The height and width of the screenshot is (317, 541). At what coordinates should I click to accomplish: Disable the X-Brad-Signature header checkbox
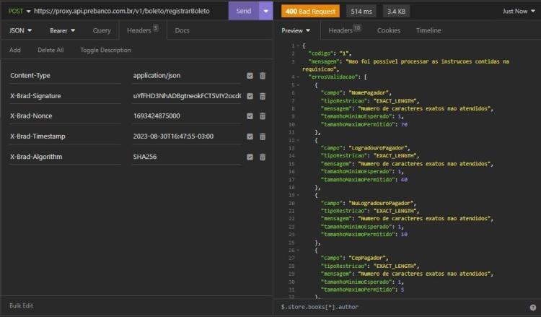[250, 96]
